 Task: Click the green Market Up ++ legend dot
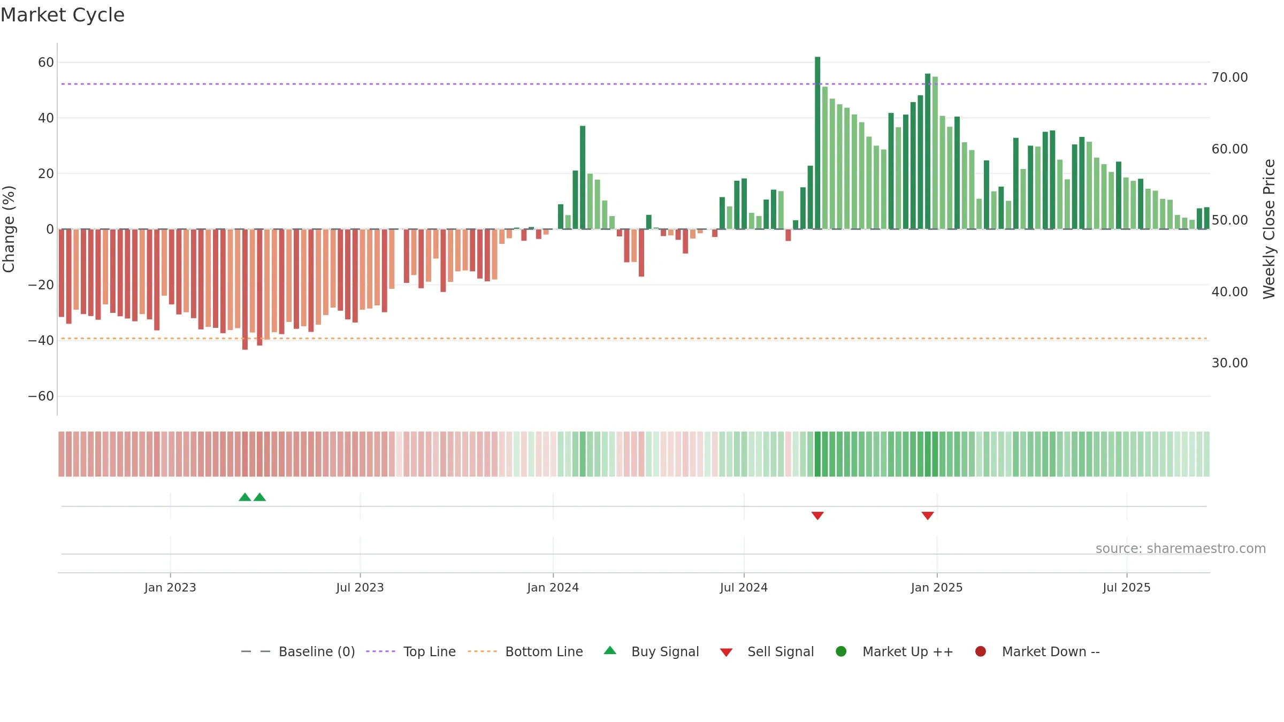(x=841, y=651)
